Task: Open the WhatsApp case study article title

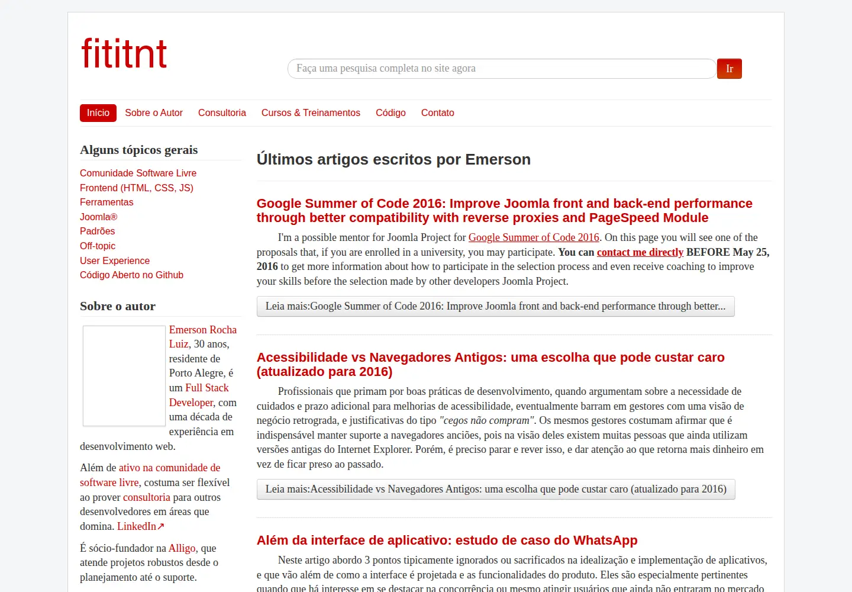Action: (447, 540)
